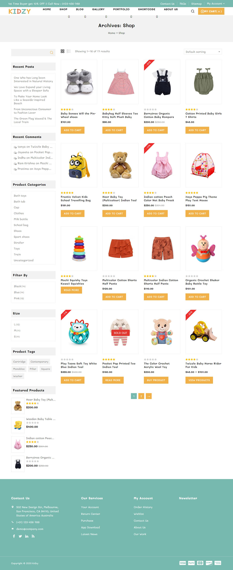Go to next page arrow in pagination
Image resolution: width=233 pixels, height=570 pixels.
coord(149,396)
